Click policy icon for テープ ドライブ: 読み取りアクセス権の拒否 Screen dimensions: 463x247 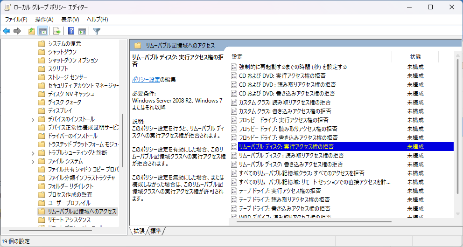point(234,199)
